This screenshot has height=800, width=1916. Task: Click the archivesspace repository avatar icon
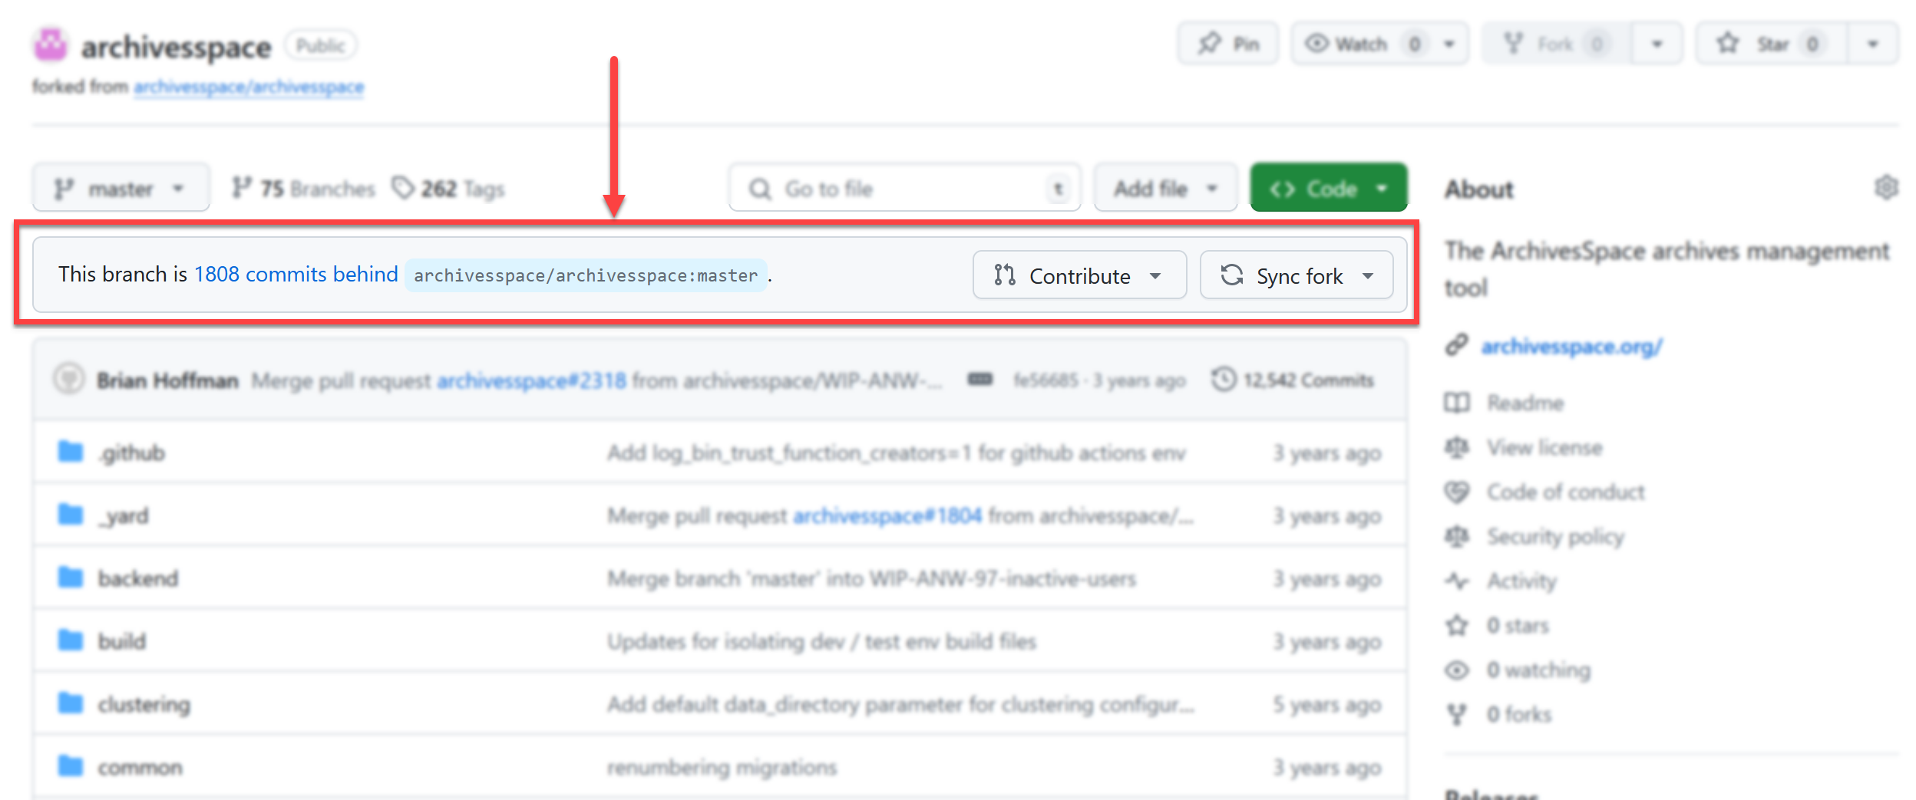(51, 45)
